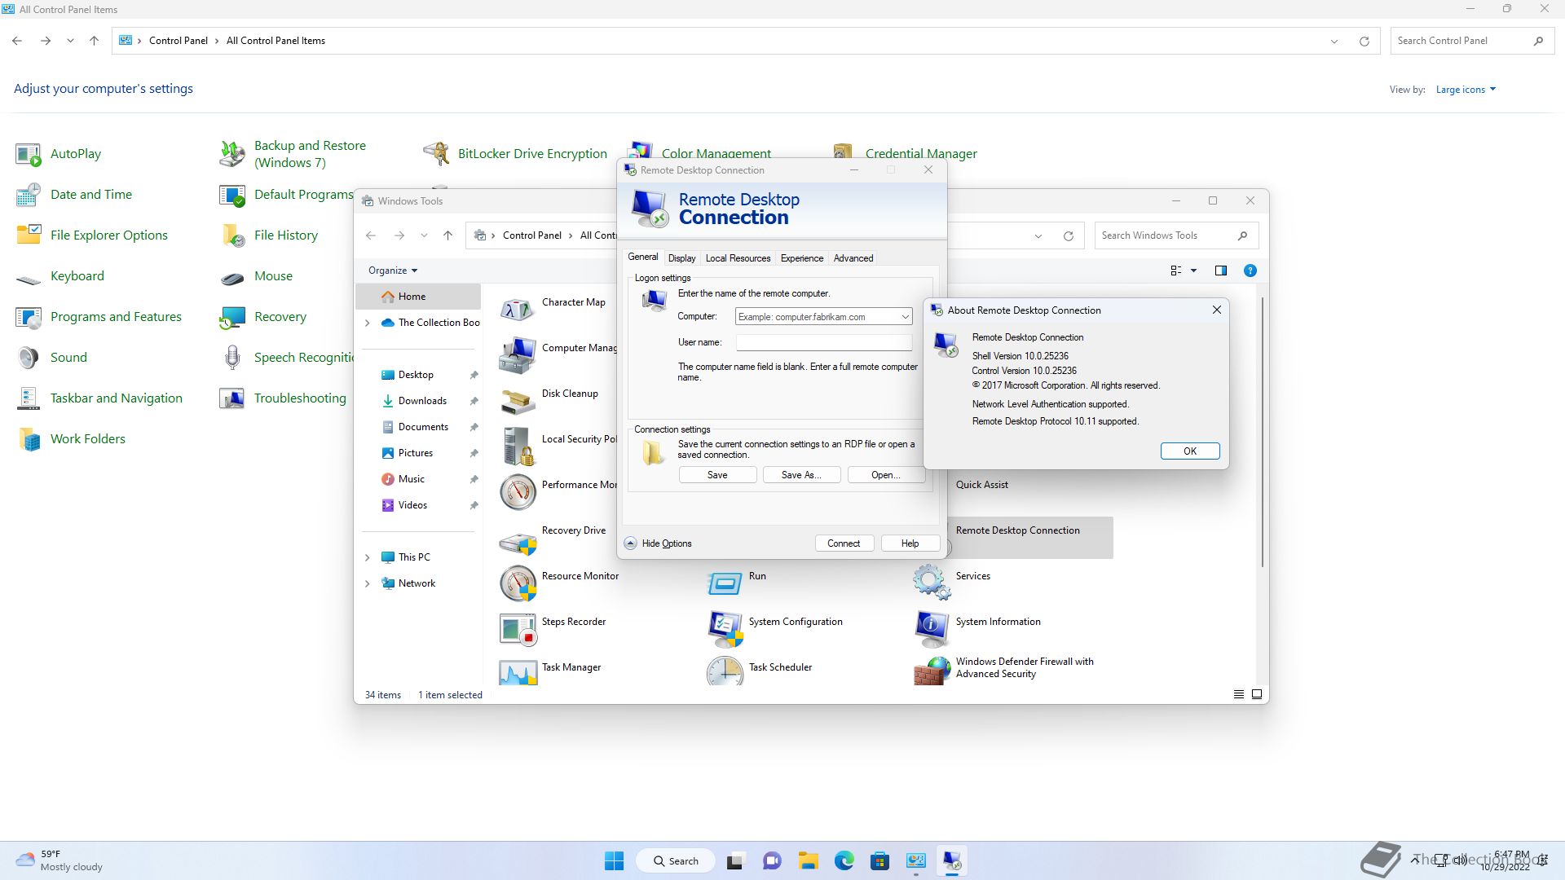Open Windows Defender Firewall with Advanced Security
This screenshot has width=1565, height=880.
[932, 672]
